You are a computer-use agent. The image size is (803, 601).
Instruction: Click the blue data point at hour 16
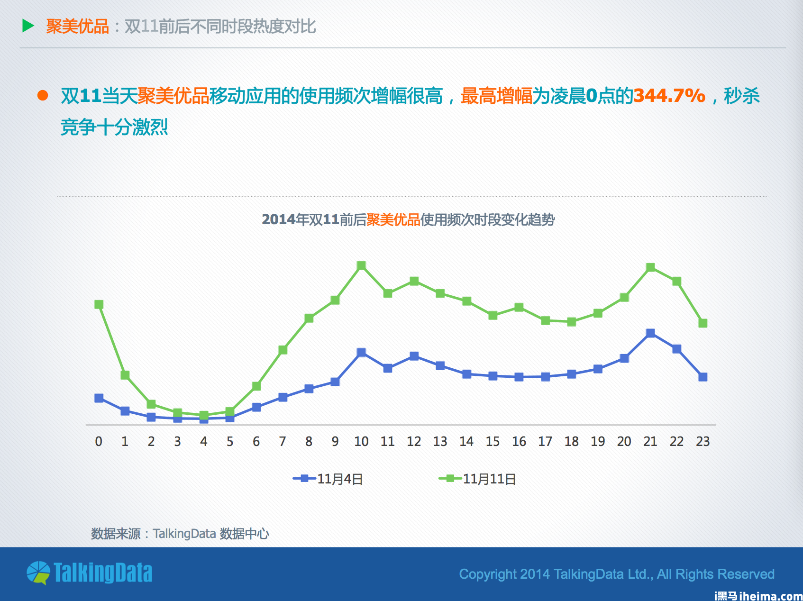point(519,377)
